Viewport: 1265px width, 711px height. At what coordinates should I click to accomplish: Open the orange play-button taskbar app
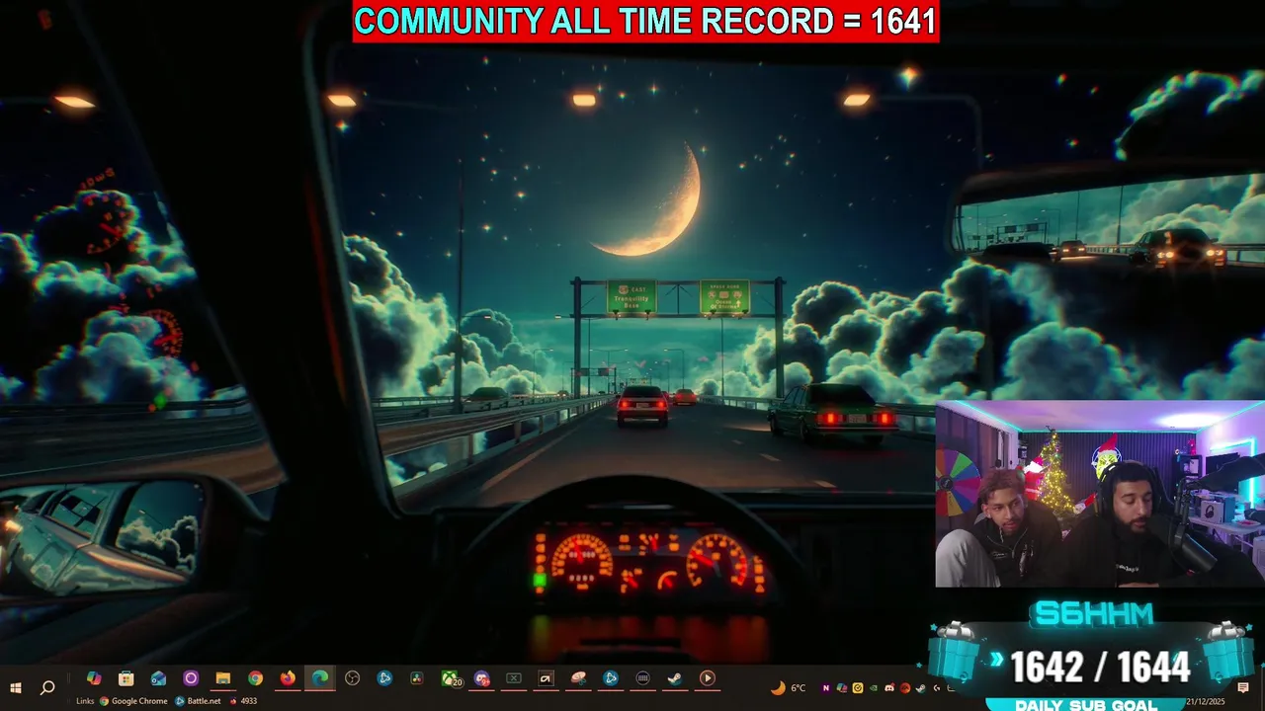pos(708,678)
